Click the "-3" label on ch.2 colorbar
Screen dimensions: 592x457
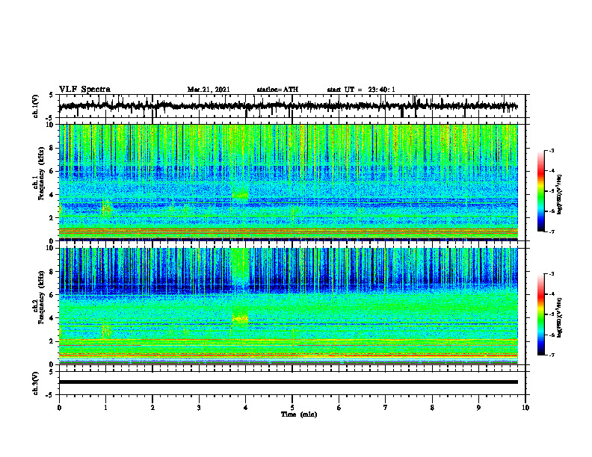tap(552, 274)
